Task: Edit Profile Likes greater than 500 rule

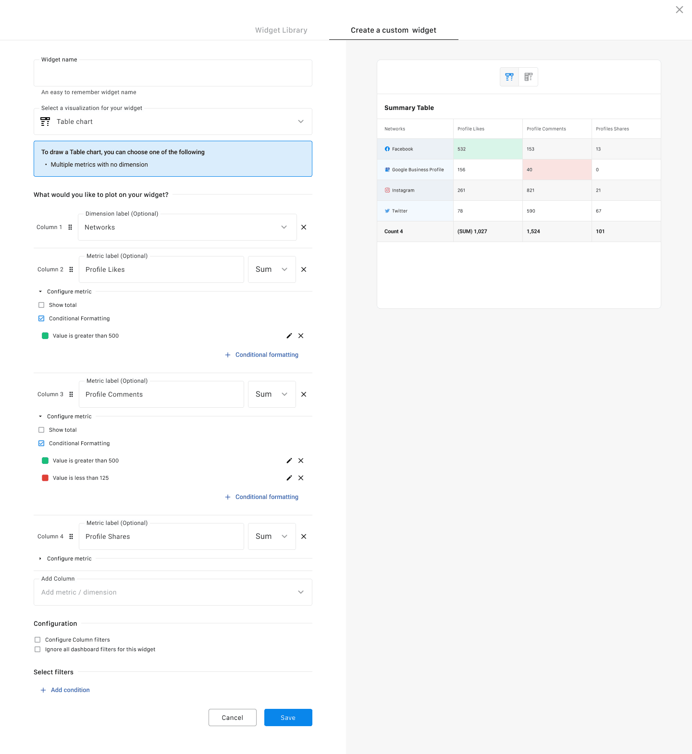Action: pyautogui.click(x=289, y=336)
